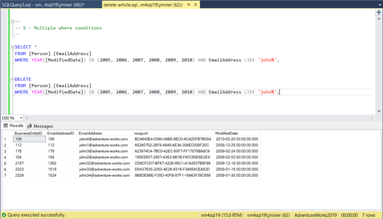Click the DELETE keyword in the editor

[x=23, y=79]
